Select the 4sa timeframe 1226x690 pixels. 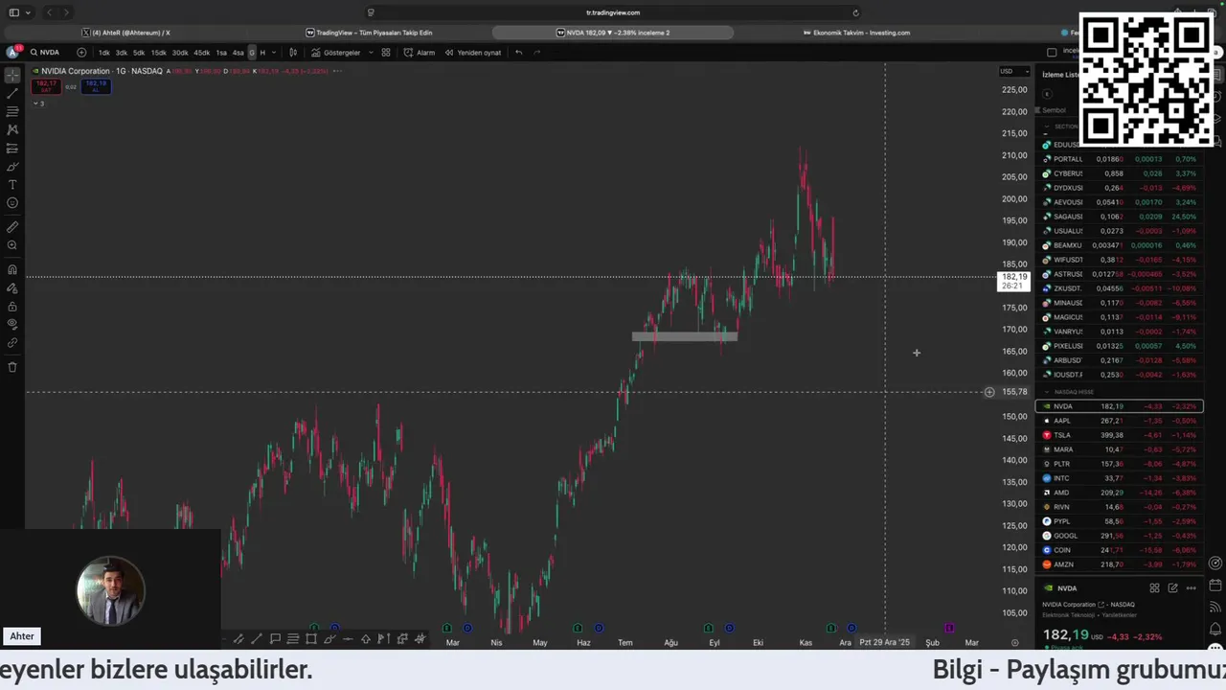coord(238,53)
